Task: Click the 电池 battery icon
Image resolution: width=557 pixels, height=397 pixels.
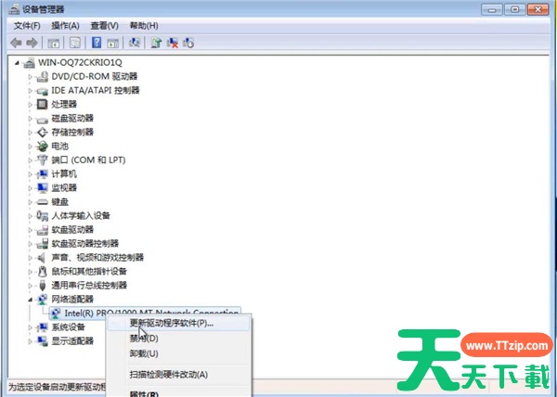Action: click(43, 147)
